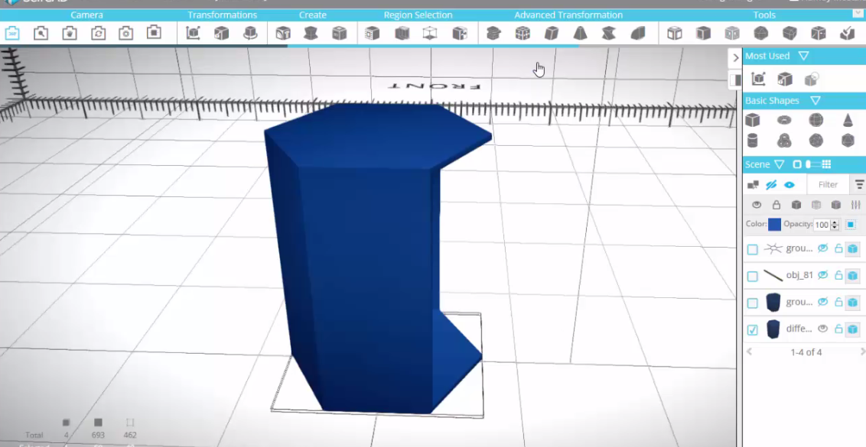Click the faded third Tools cube icon
Screen dimensions: 866x447
(x=732, y=33)
